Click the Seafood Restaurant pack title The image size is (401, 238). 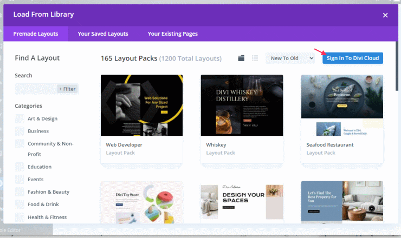coord(330,145)
